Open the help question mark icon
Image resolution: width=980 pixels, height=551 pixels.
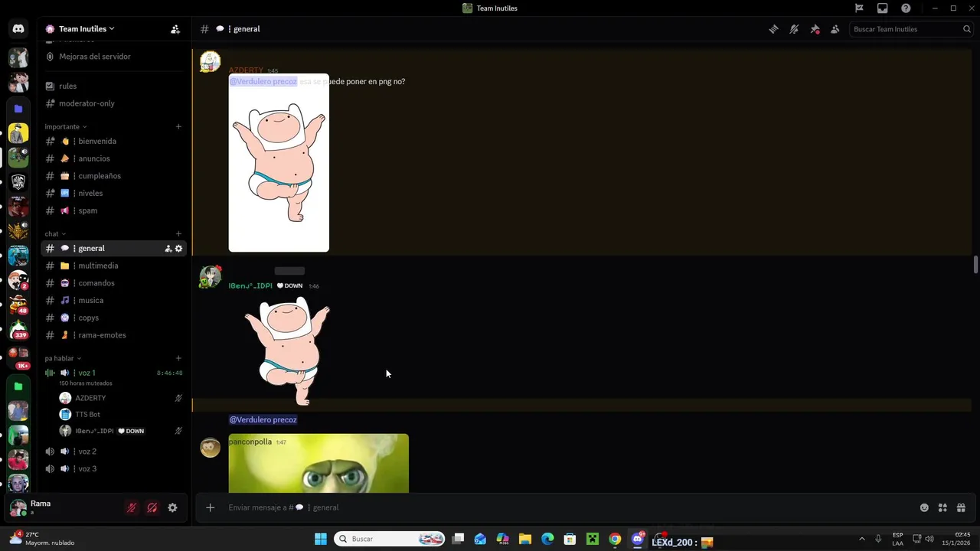[x=906, y=8]
